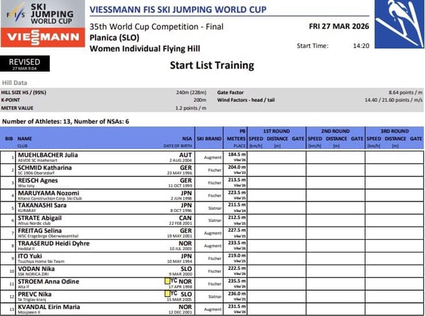Image resolution: width=425 pixels, height=316 pixels.
Task: Select the Start List Training title
Action: click(x=212, y=66)
